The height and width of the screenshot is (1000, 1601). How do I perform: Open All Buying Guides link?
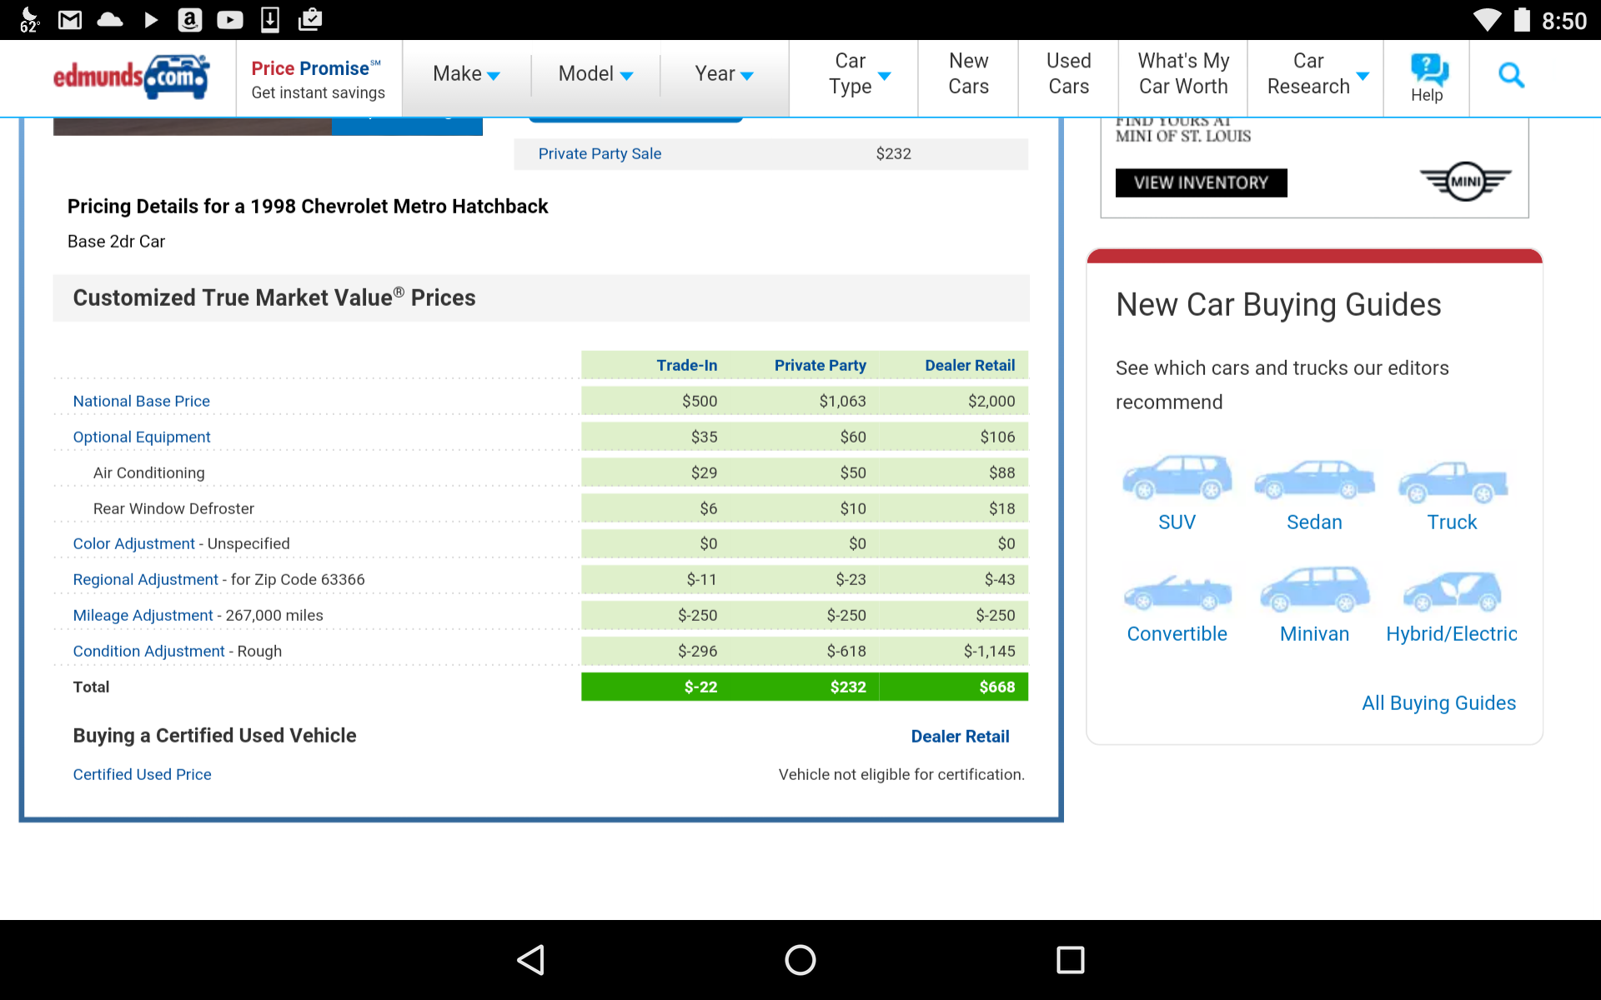1438,703
